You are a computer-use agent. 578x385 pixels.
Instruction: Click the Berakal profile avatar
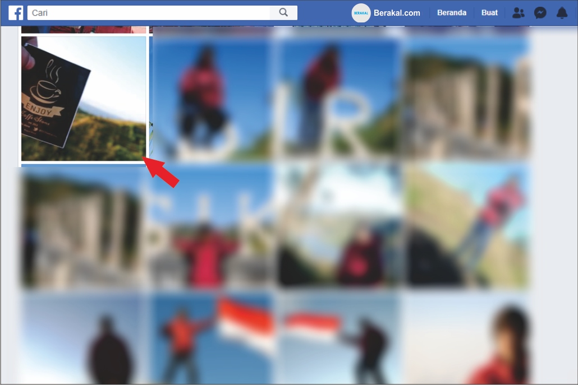[x=361, y=13]
